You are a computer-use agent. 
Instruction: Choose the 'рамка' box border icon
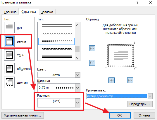point(9,41)
